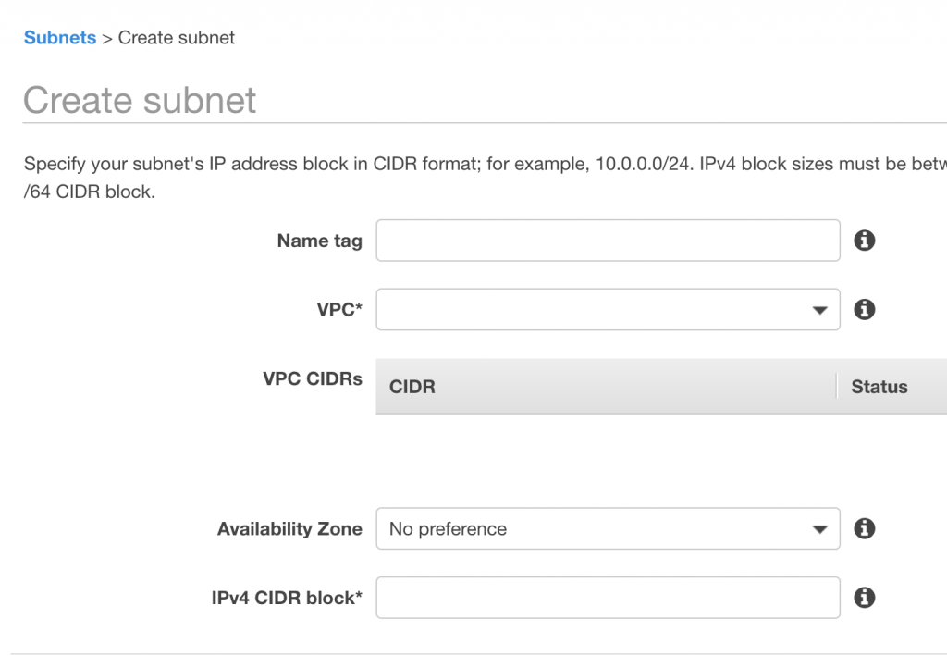Click the Availability Zone dropdown arrow

coord(819,530)
